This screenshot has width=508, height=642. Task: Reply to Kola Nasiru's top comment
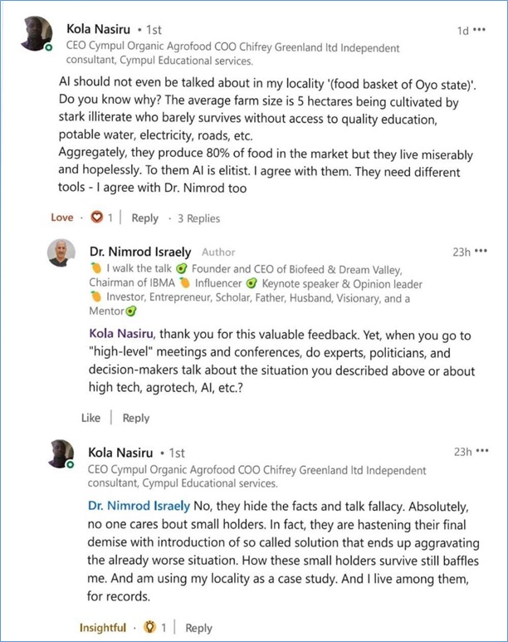click(144, 218)
